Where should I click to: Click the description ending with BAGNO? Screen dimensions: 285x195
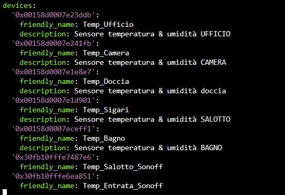pyautogui.click(x=148, y=148)
